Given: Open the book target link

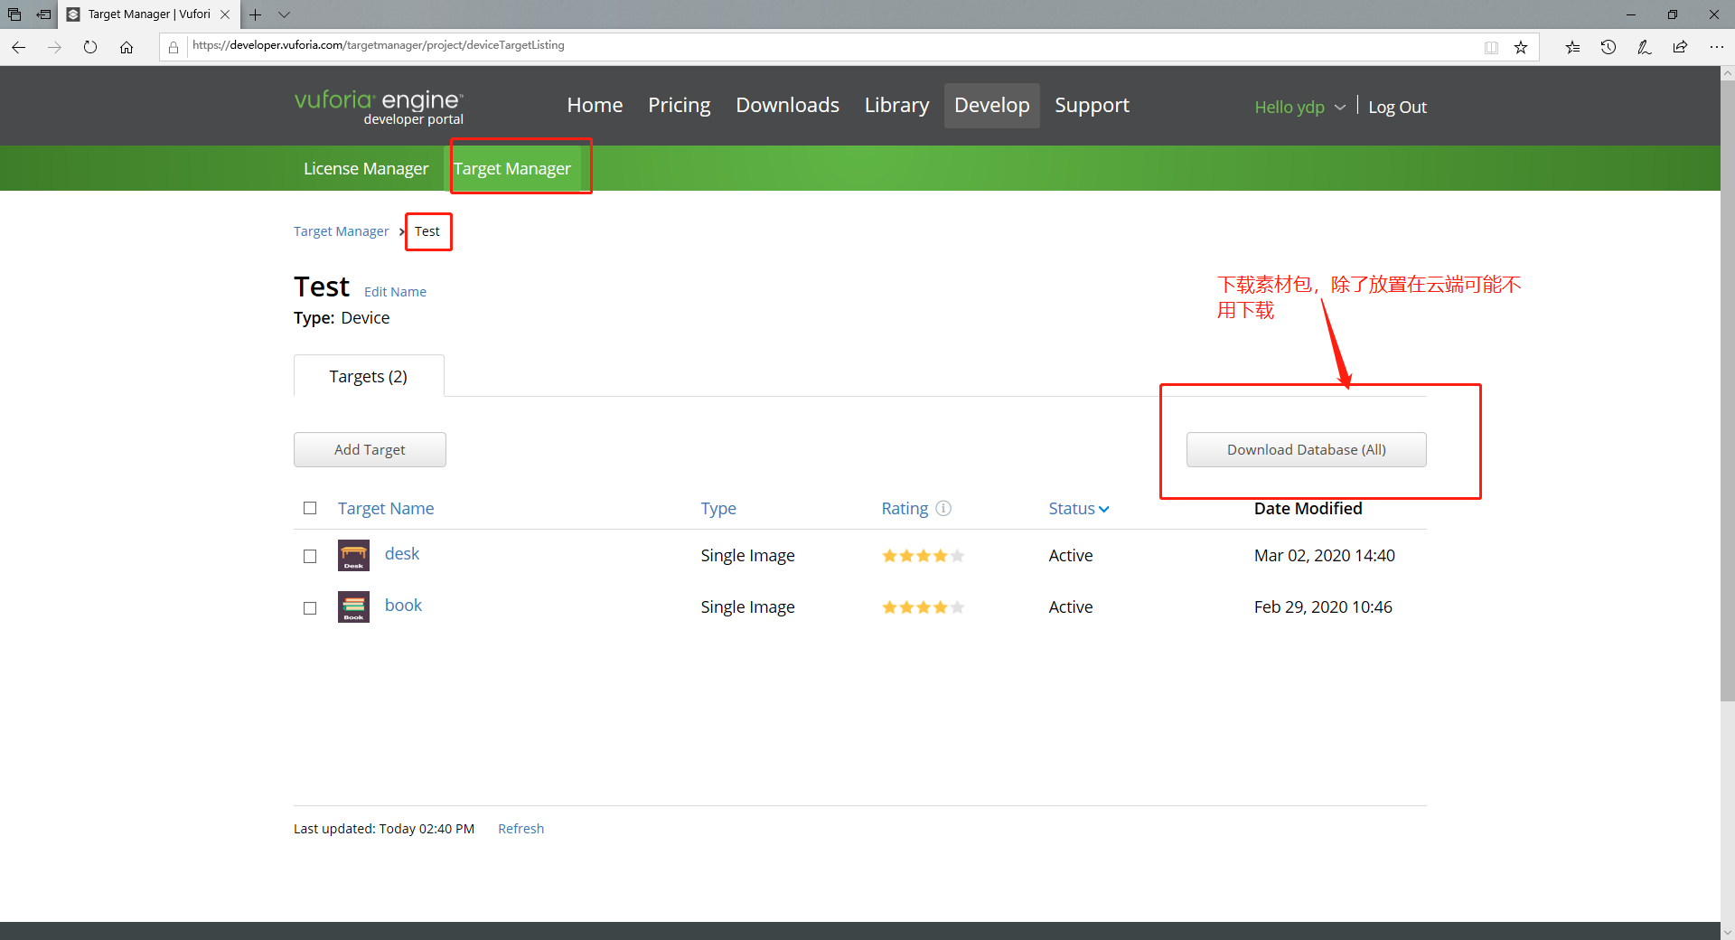Looking at the screenshot, I should [x=403, y=605].
